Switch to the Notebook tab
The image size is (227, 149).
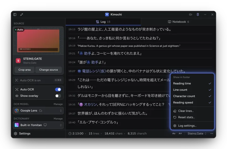[178, 22]
